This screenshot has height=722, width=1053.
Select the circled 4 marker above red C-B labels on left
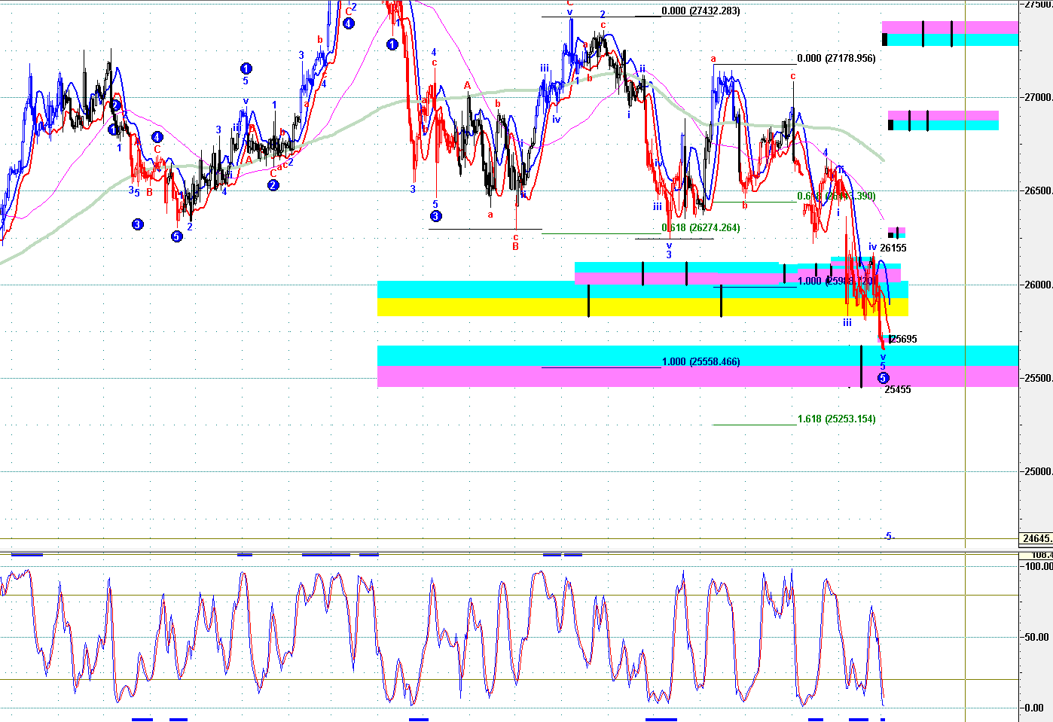(x=157, y=137)
